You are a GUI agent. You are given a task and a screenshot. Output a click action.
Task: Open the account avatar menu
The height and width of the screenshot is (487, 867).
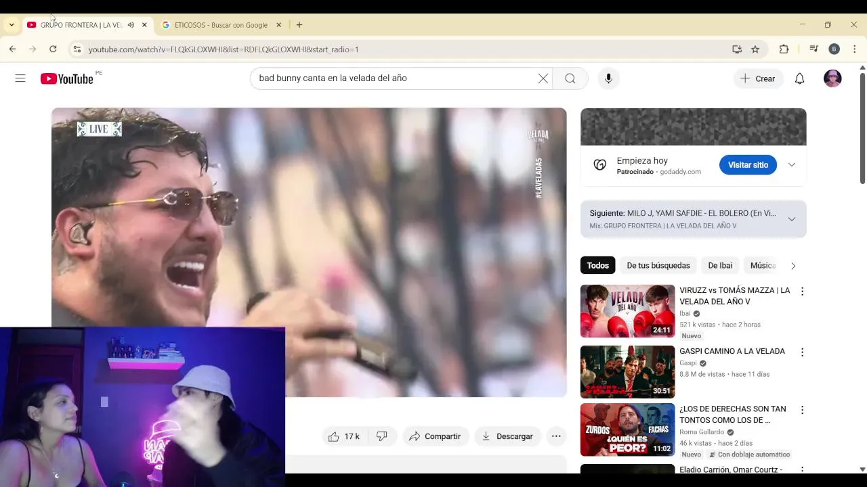[832, 78]
